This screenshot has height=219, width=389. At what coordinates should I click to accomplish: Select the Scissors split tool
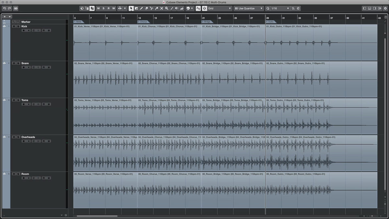click(151, 8)
